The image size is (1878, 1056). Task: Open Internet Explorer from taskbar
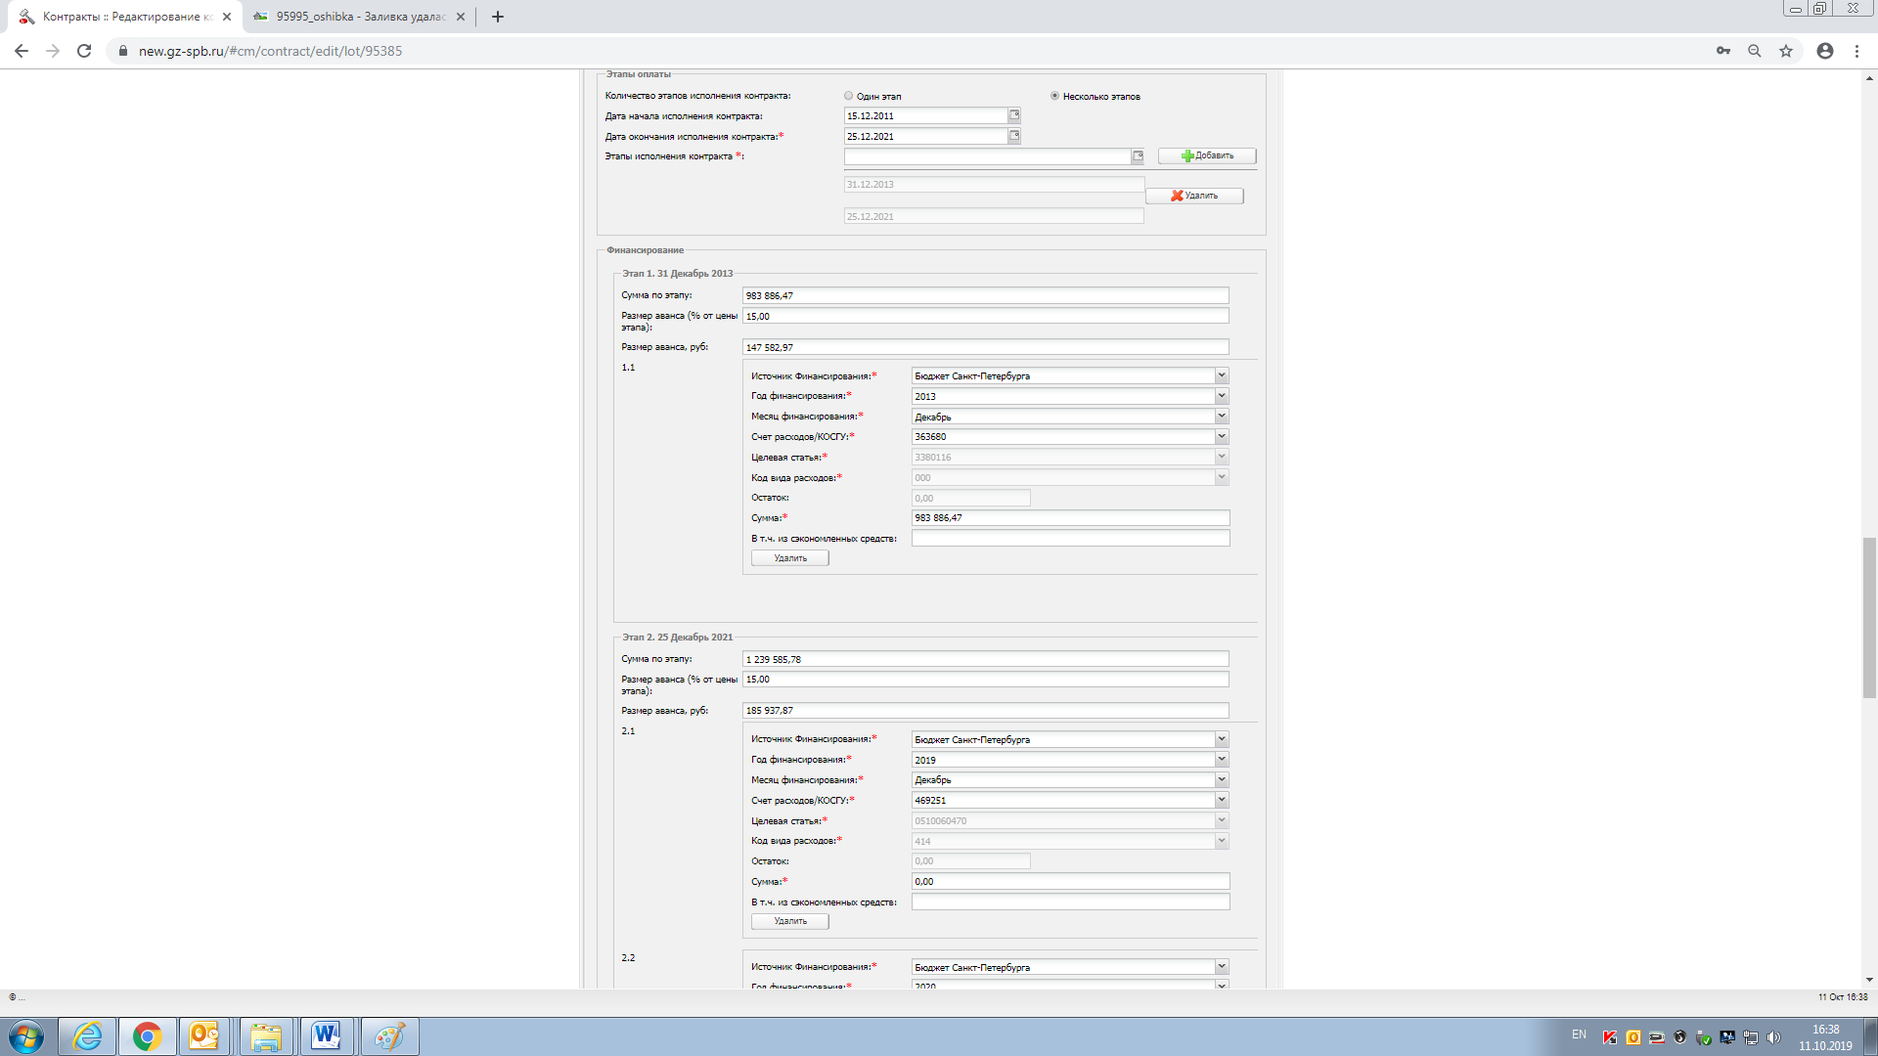(88, 1035)
